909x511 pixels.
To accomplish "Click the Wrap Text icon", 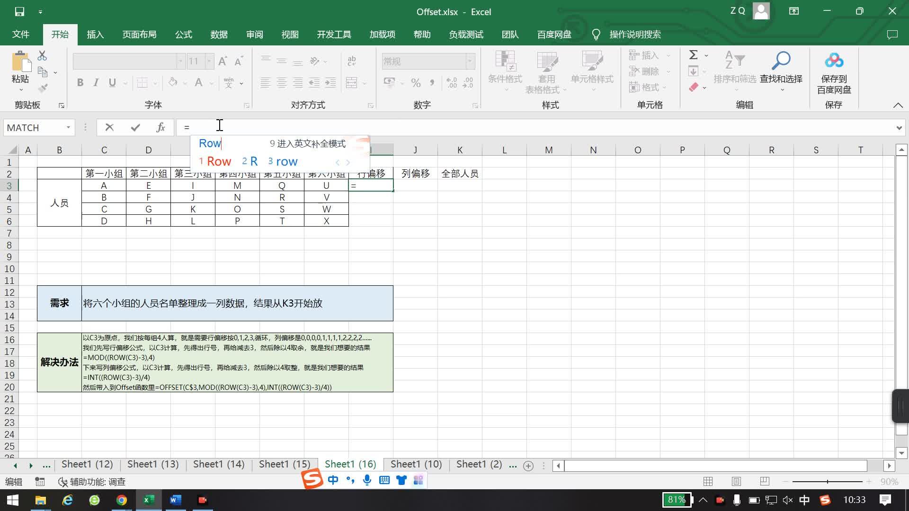I will [x=352, y=61].
